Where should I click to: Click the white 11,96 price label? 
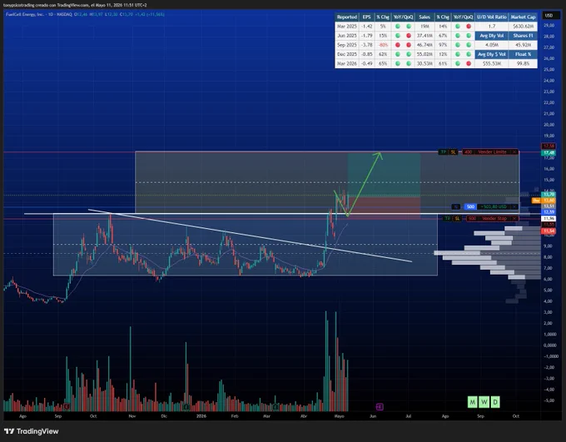point(549,219)
